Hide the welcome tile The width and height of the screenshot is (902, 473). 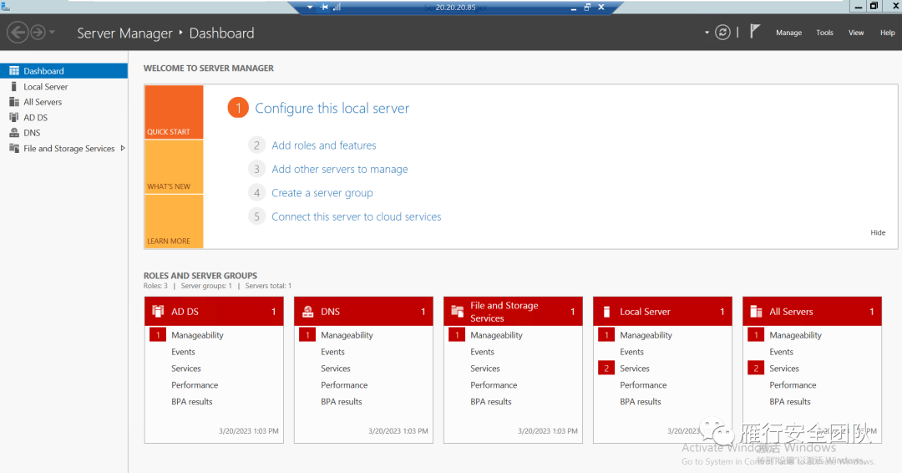(878, 232)
